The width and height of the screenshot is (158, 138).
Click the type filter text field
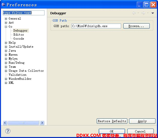(24, 13)
